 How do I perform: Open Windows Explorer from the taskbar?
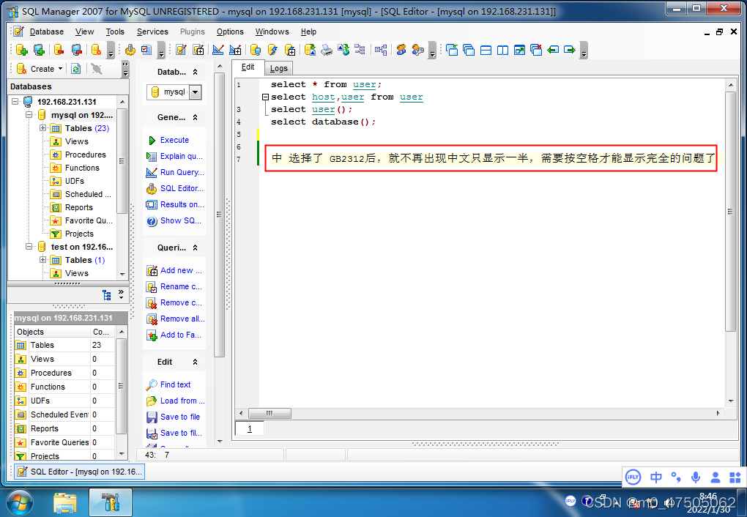[65, 502]
